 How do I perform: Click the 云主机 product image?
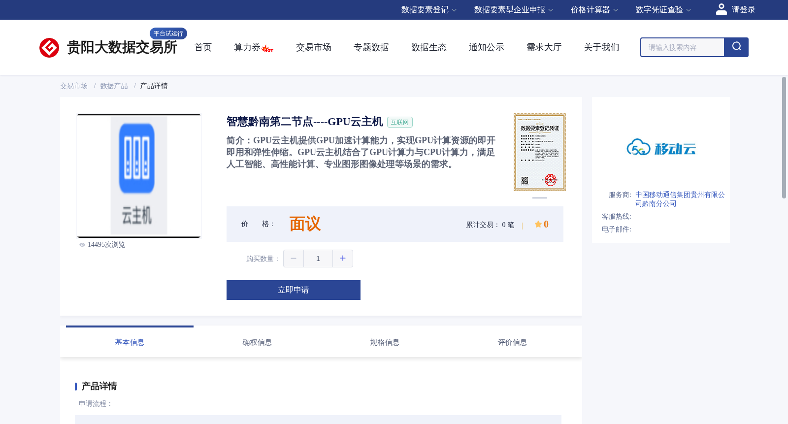(139, 176)
